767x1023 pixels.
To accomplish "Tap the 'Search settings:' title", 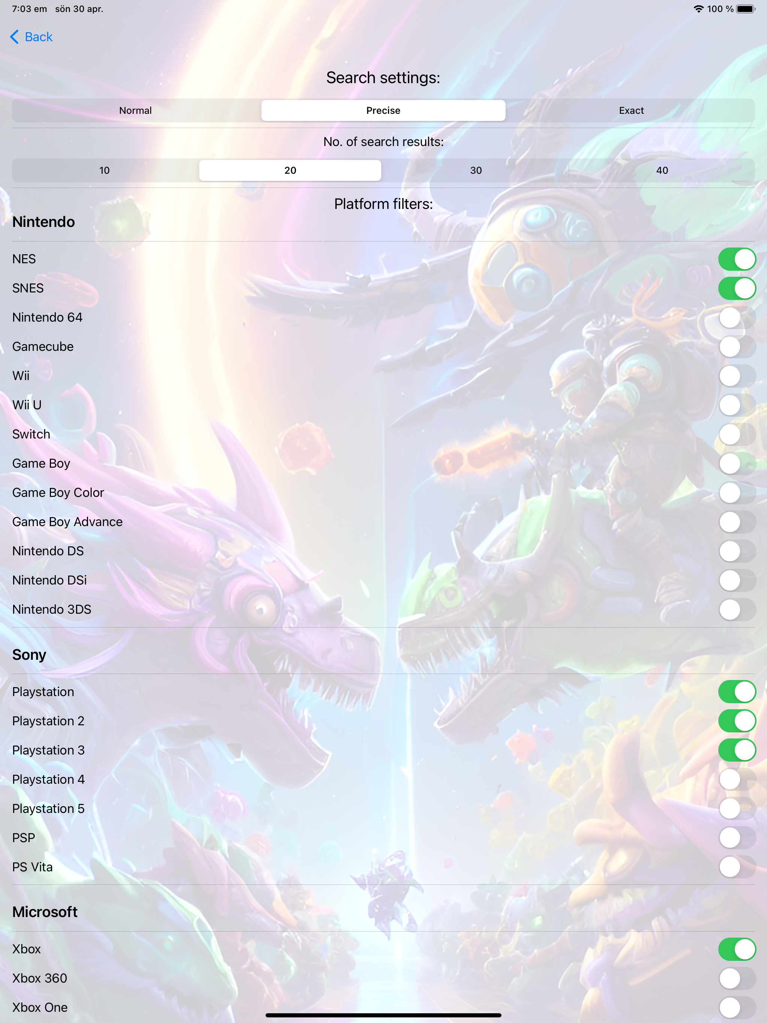I will [x=383, y=78].
